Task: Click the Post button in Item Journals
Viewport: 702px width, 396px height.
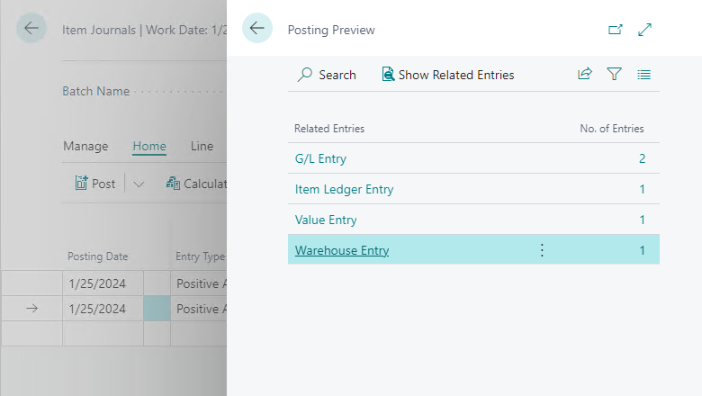Action: click(94, 184)
